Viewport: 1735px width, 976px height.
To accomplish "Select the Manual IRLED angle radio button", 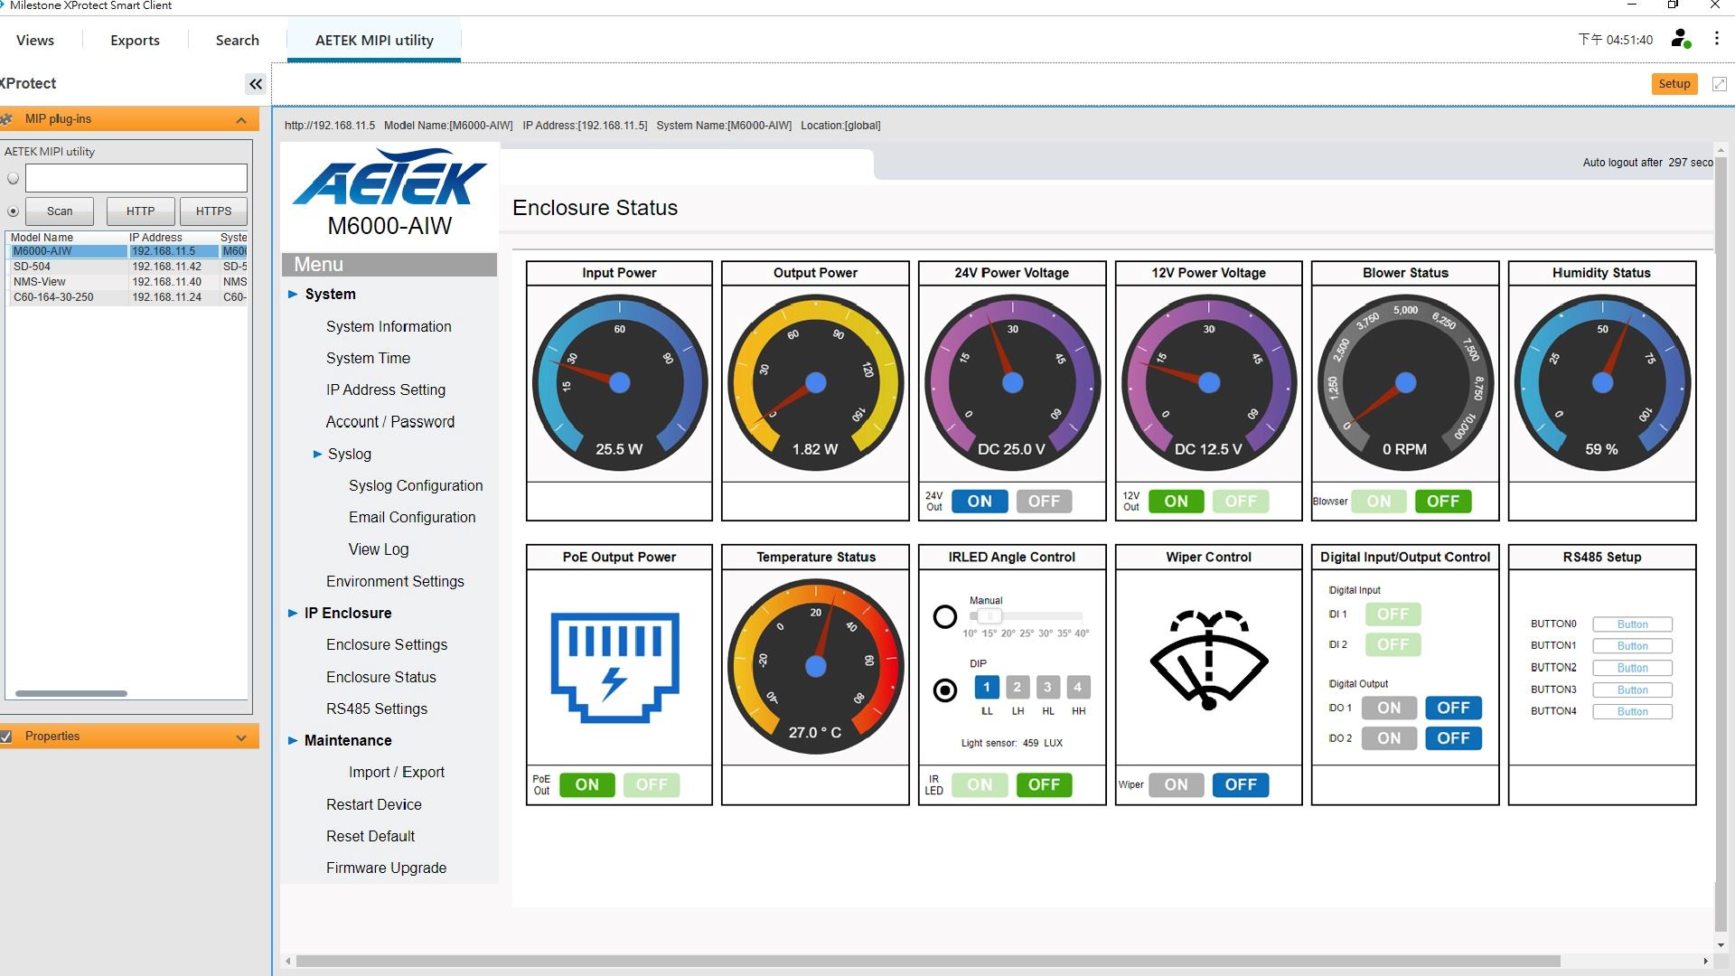I will pyautogui.click(x=944, y=617).
